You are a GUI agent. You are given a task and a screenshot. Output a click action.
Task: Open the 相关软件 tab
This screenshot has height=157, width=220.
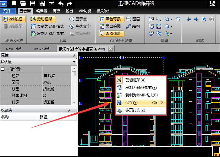[104, 11]
